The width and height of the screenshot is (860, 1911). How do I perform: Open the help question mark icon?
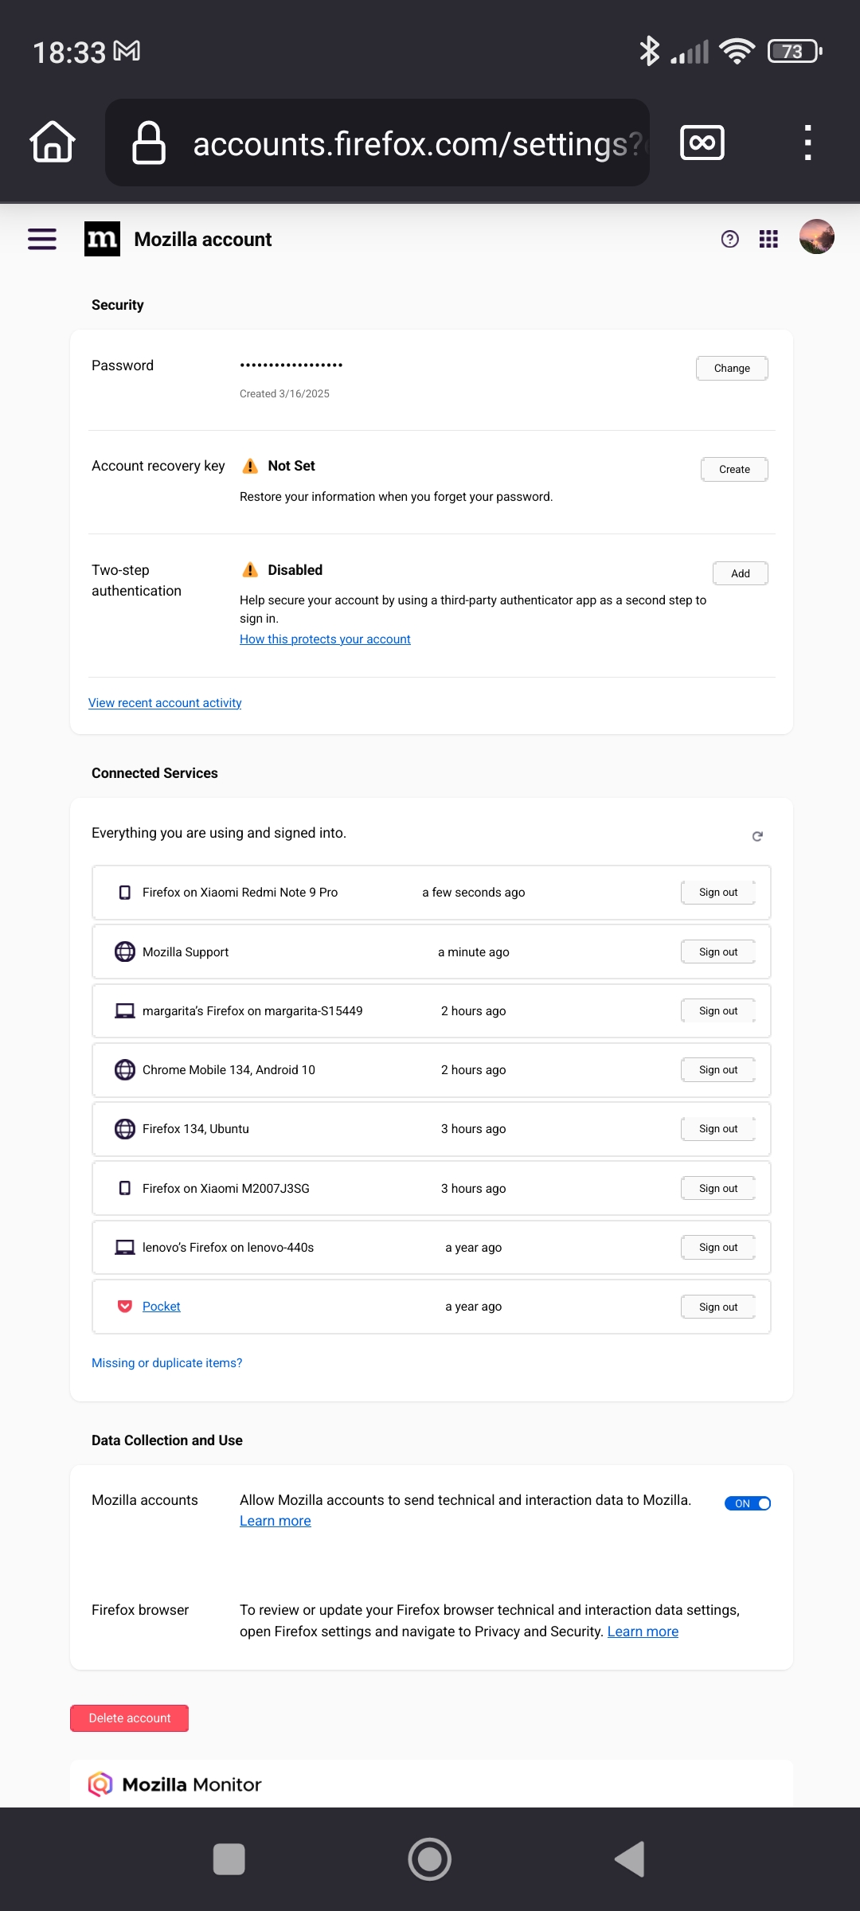tap(729, 239)
